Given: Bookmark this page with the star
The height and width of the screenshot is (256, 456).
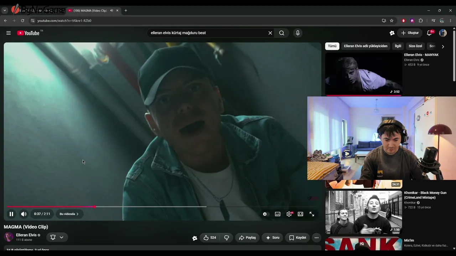Looking at the screenshot, I should pos(392,21).
